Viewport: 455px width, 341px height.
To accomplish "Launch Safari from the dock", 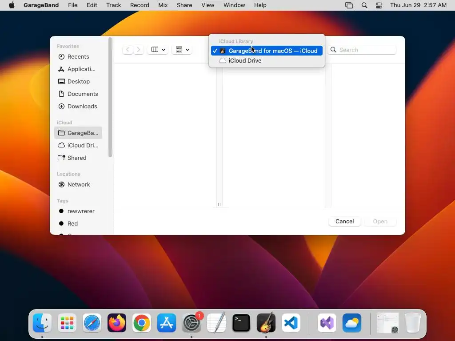I will 92,323.
